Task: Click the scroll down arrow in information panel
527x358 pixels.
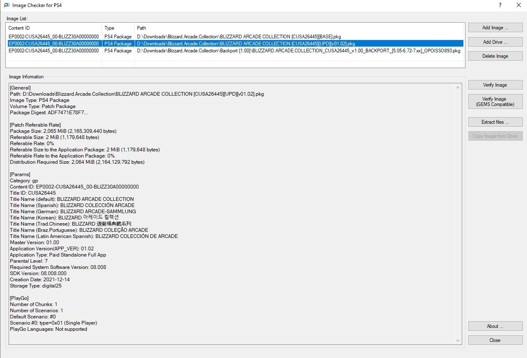Action: pyautogui.click(x=458, y=340)
